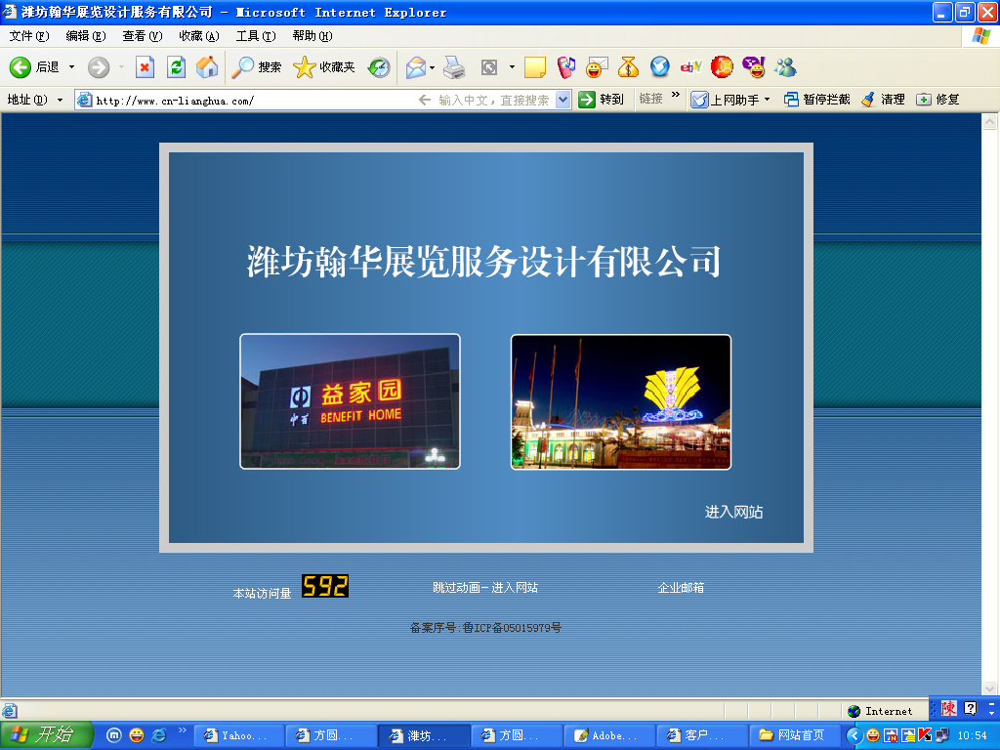Open the History toolbar icon
Viewport: 1000px width, 750px height.
pyautogui.click(x=379, y=67)
